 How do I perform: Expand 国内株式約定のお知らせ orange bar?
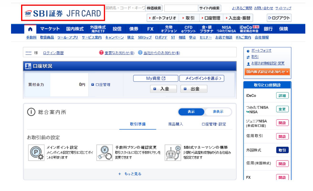[267, 72]
